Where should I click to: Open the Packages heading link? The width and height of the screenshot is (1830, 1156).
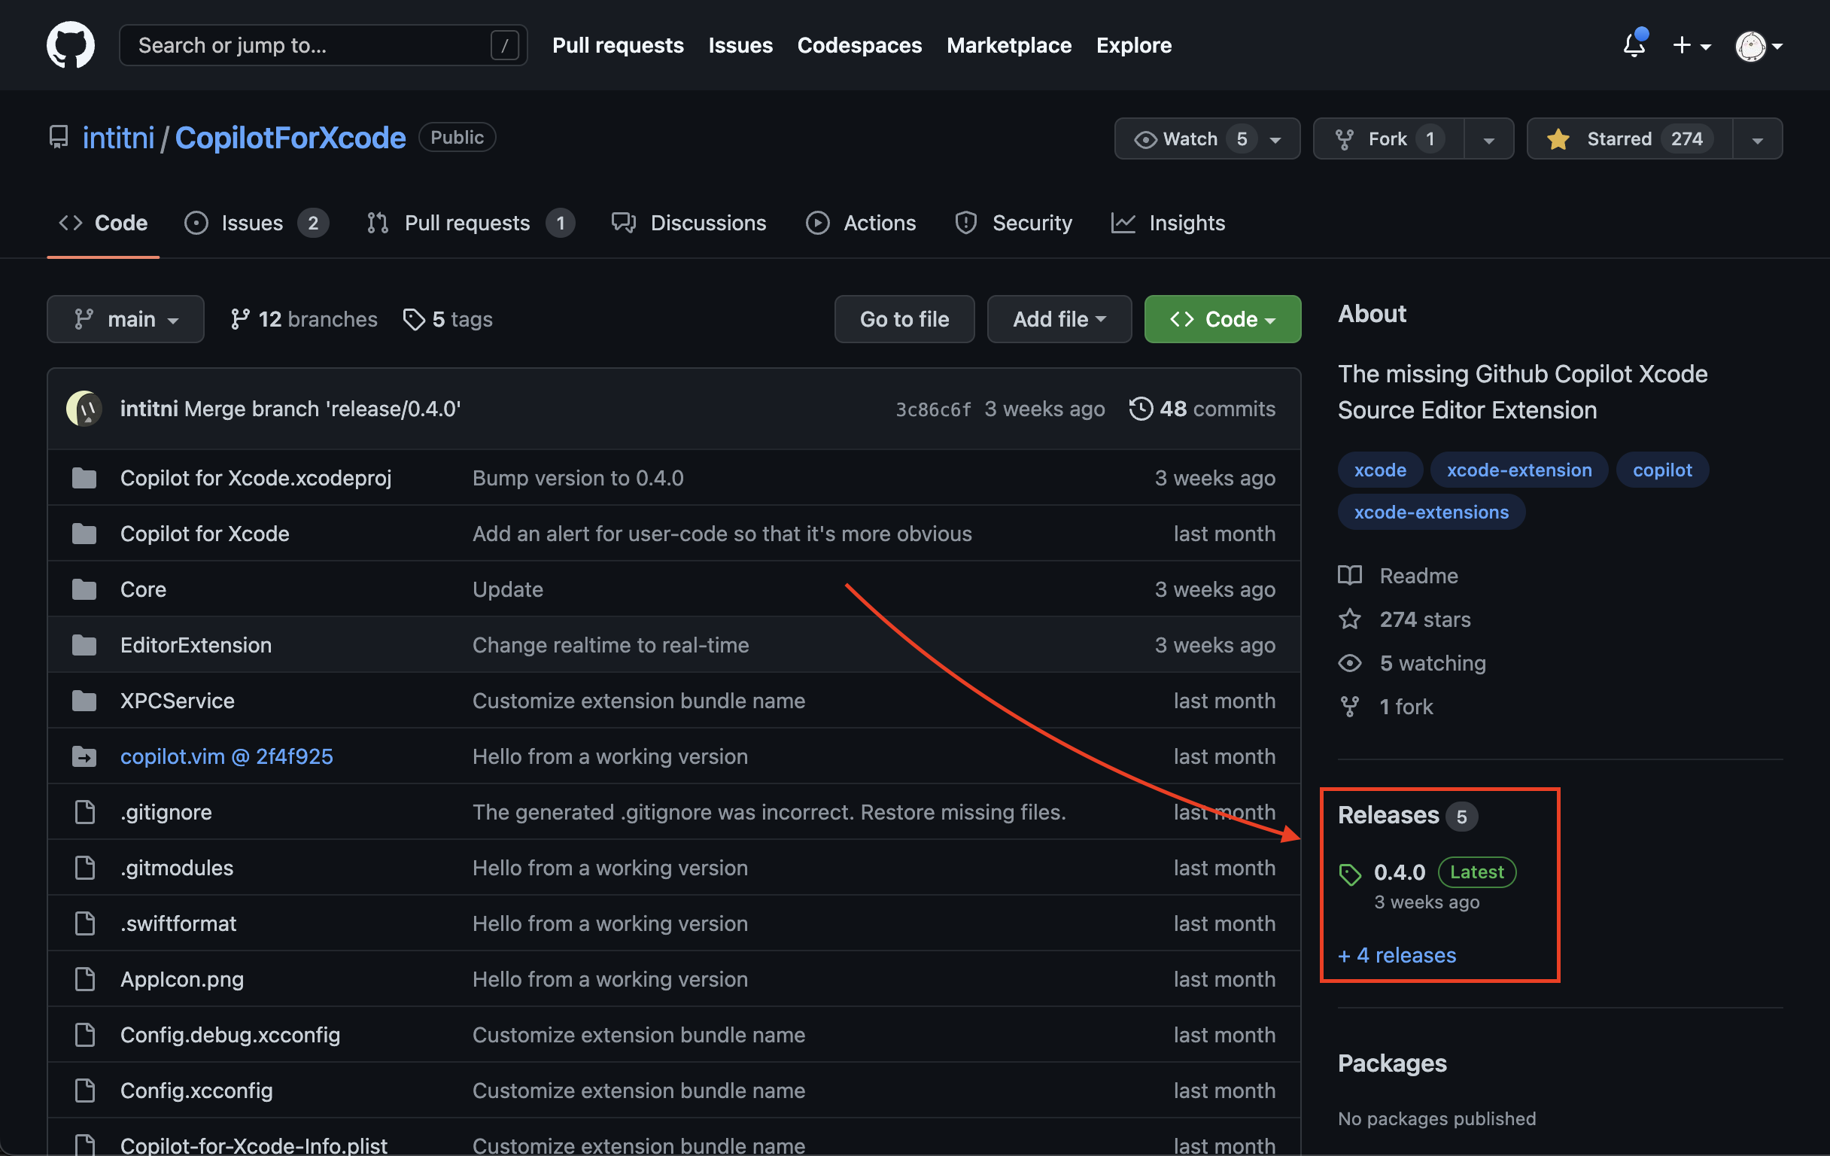pyautogui.click(x=1391, y=1063)
